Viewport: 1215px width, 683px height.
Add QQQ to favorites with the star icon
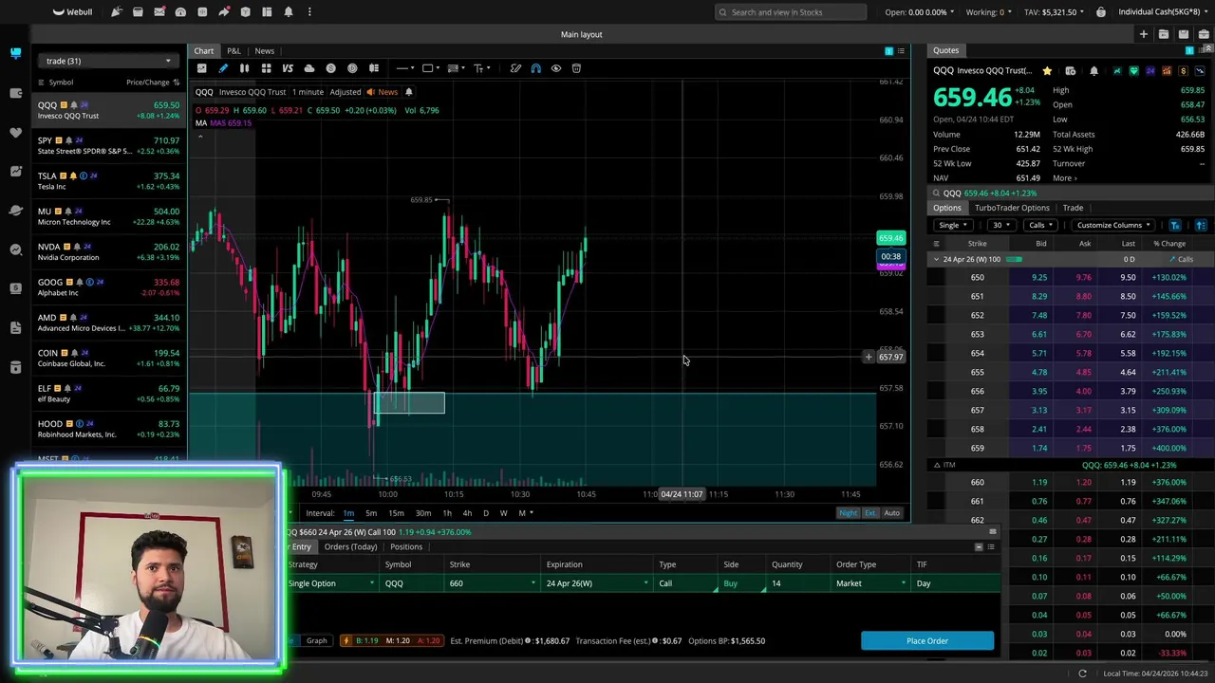point(1047,71)
